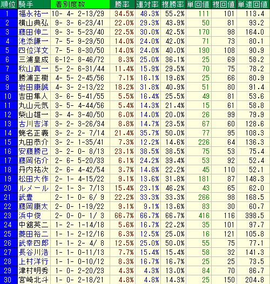The height and width of the screenshot is (284, 270).
Task: Open 浜中俊 jockey link
Action: point(30,216)
